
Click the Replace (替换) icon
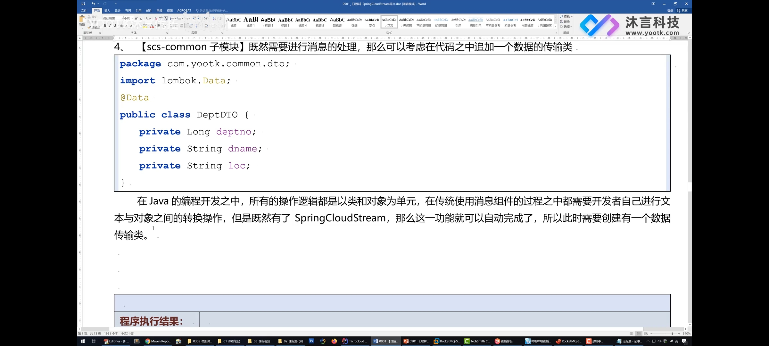click(565, 21)
